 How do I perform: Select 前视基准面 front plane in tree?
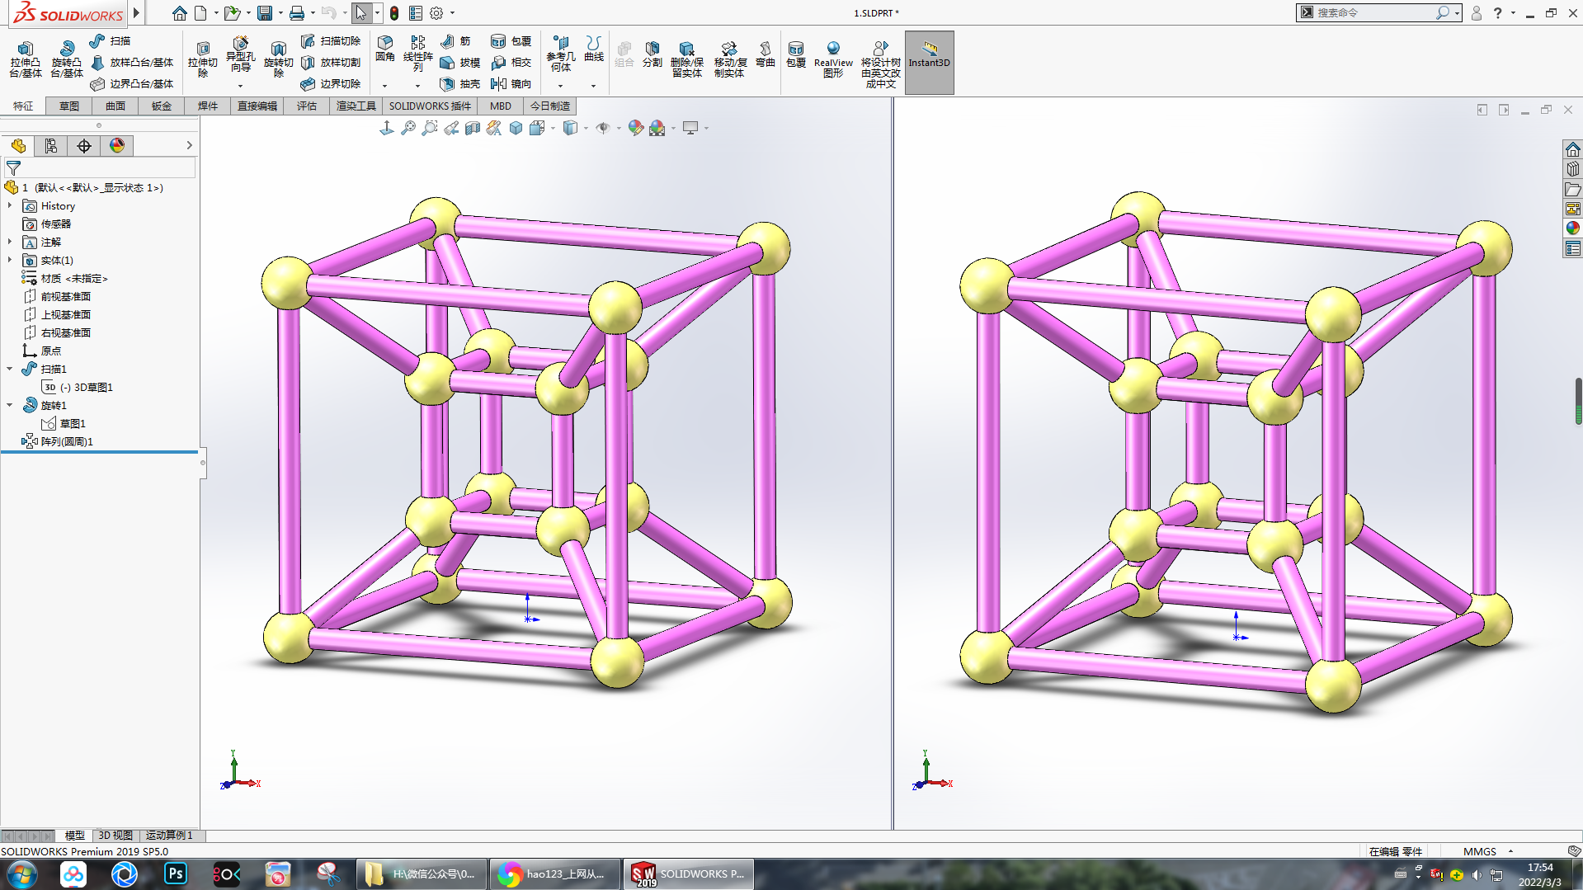click(x=58, y=296)
